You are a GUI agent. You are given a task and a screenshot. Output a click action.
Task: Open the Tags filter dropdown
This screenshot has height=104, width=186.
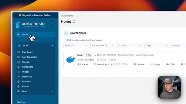click(x=157, y=46)
